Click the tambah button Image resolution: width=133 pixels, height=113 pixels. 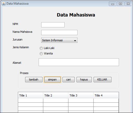34,79
